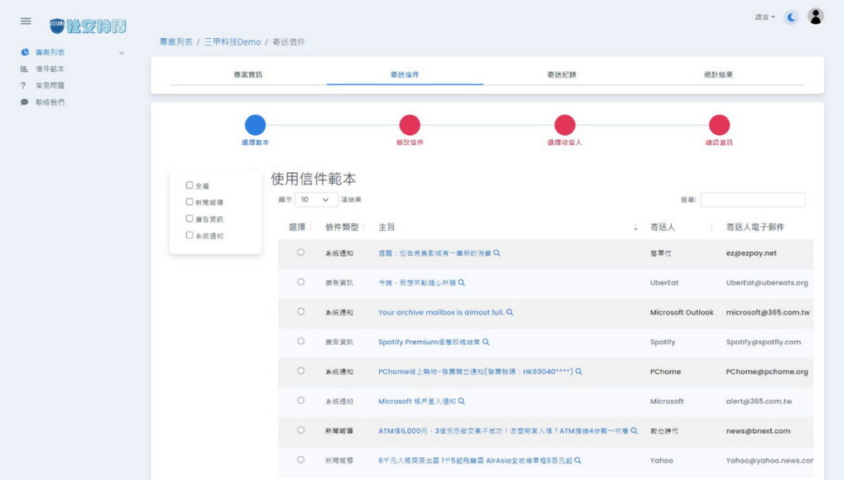Check the 全選 filter checkbox
844x480 pixels.
pyautogui.click(x=190, y=185)
